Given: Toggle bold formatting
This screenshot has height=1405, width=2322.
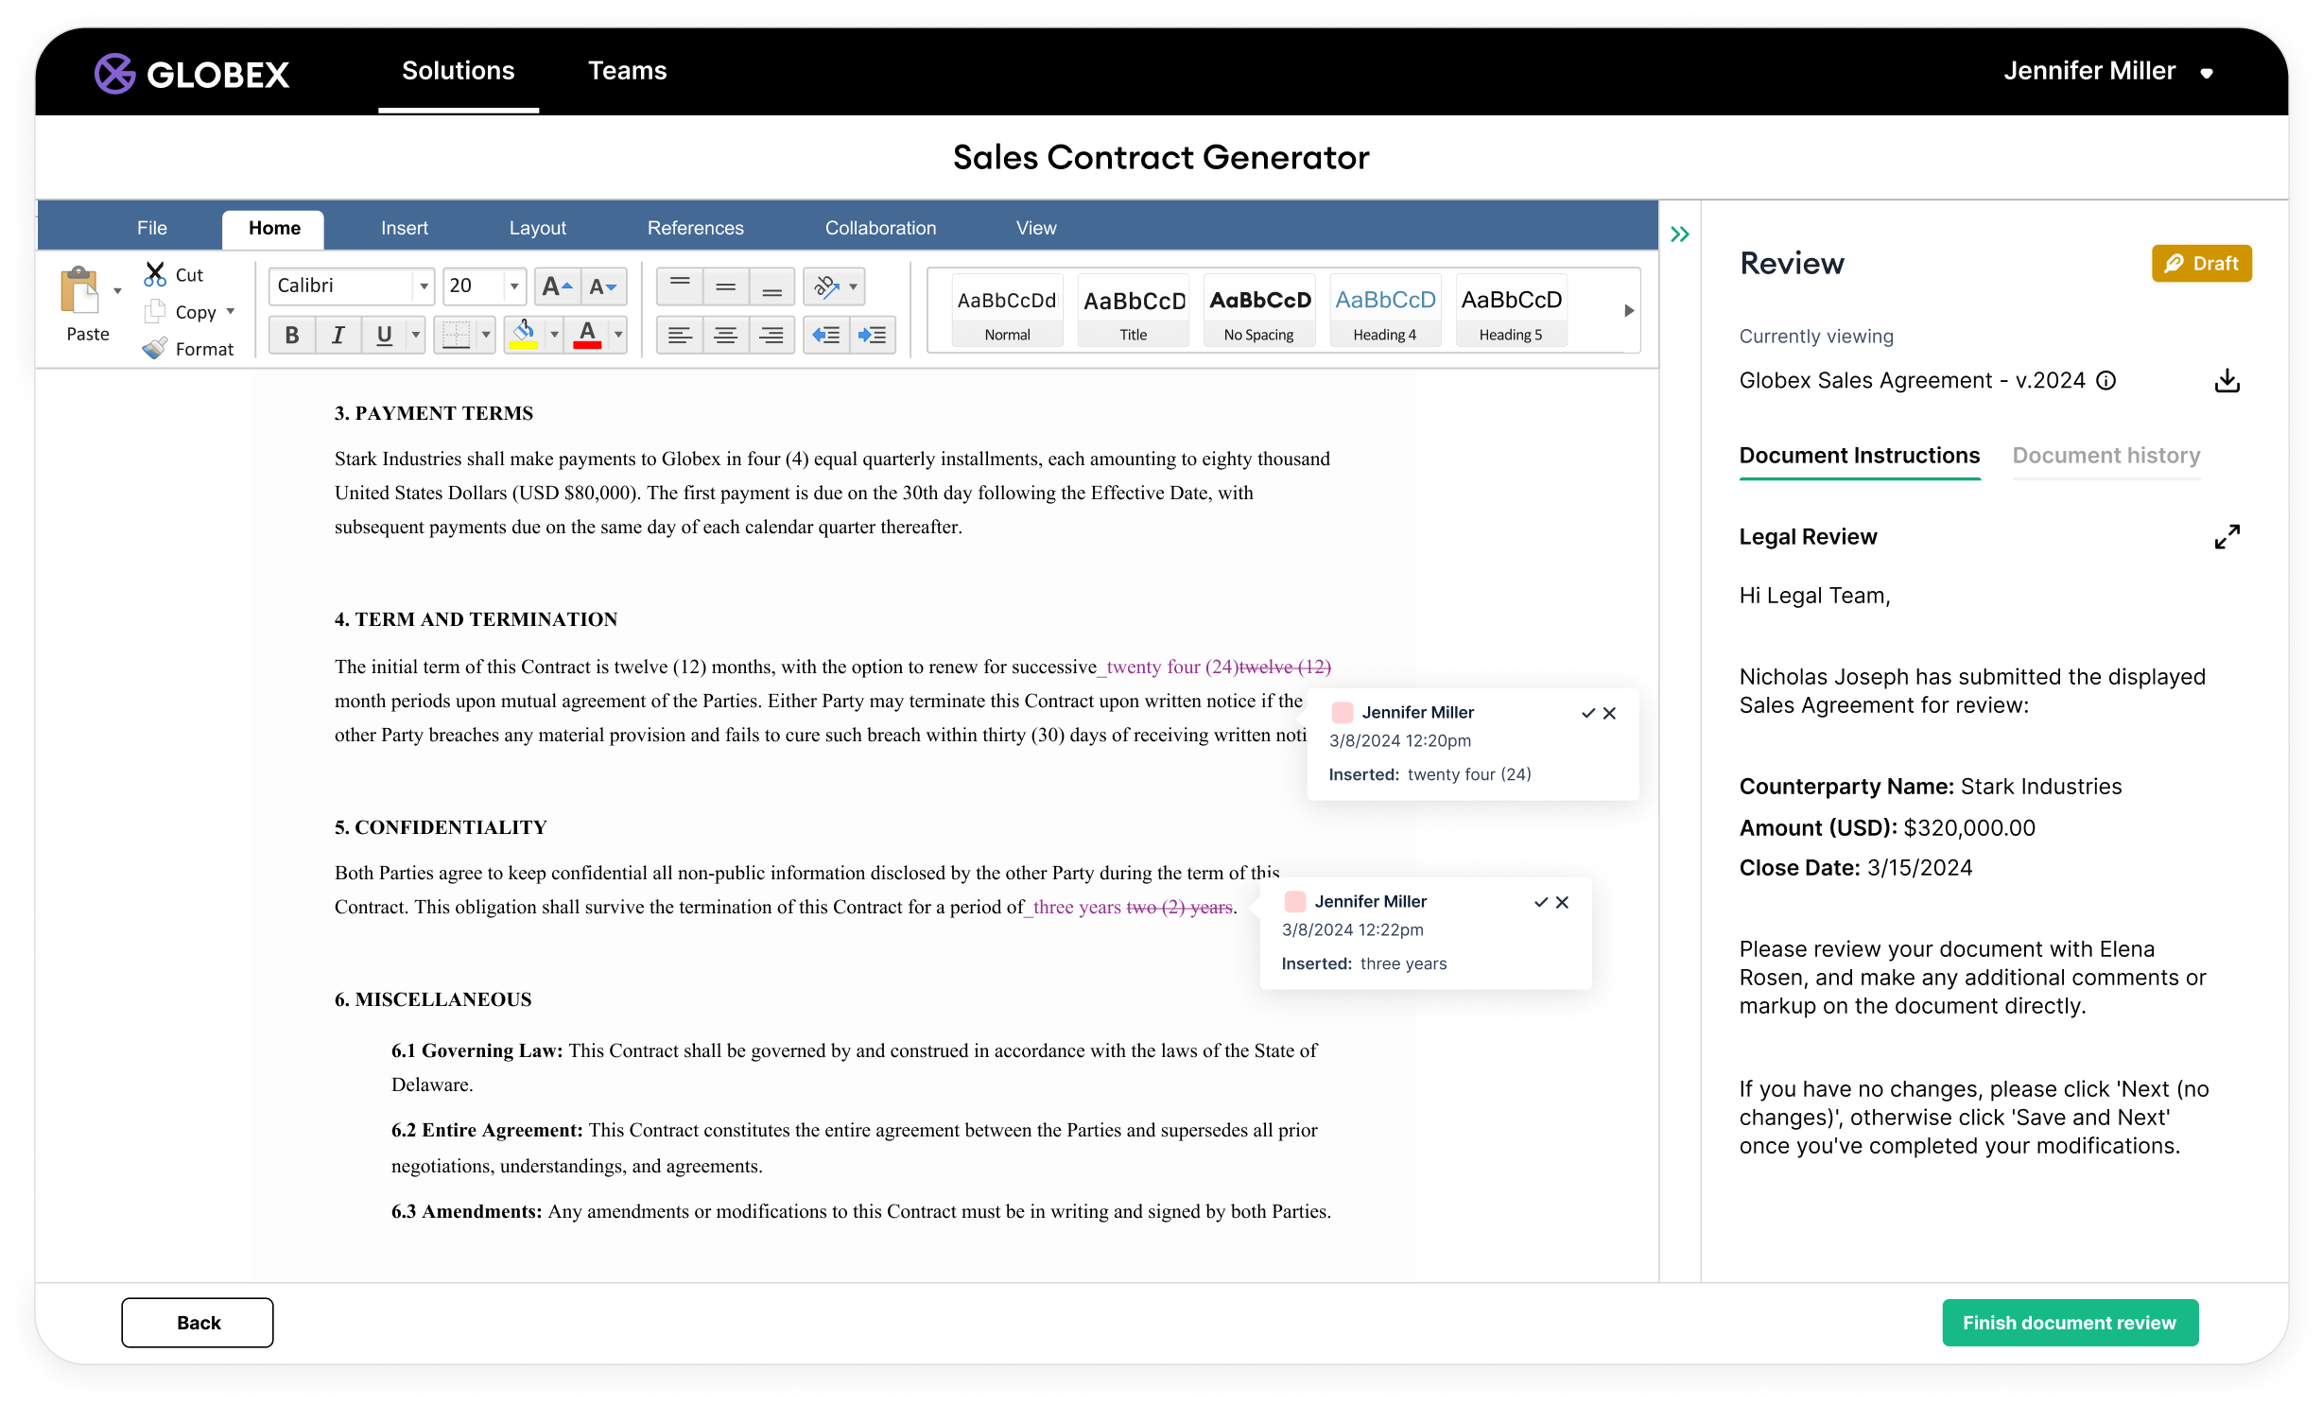Looking at the screenshot, I should point(292,335).
